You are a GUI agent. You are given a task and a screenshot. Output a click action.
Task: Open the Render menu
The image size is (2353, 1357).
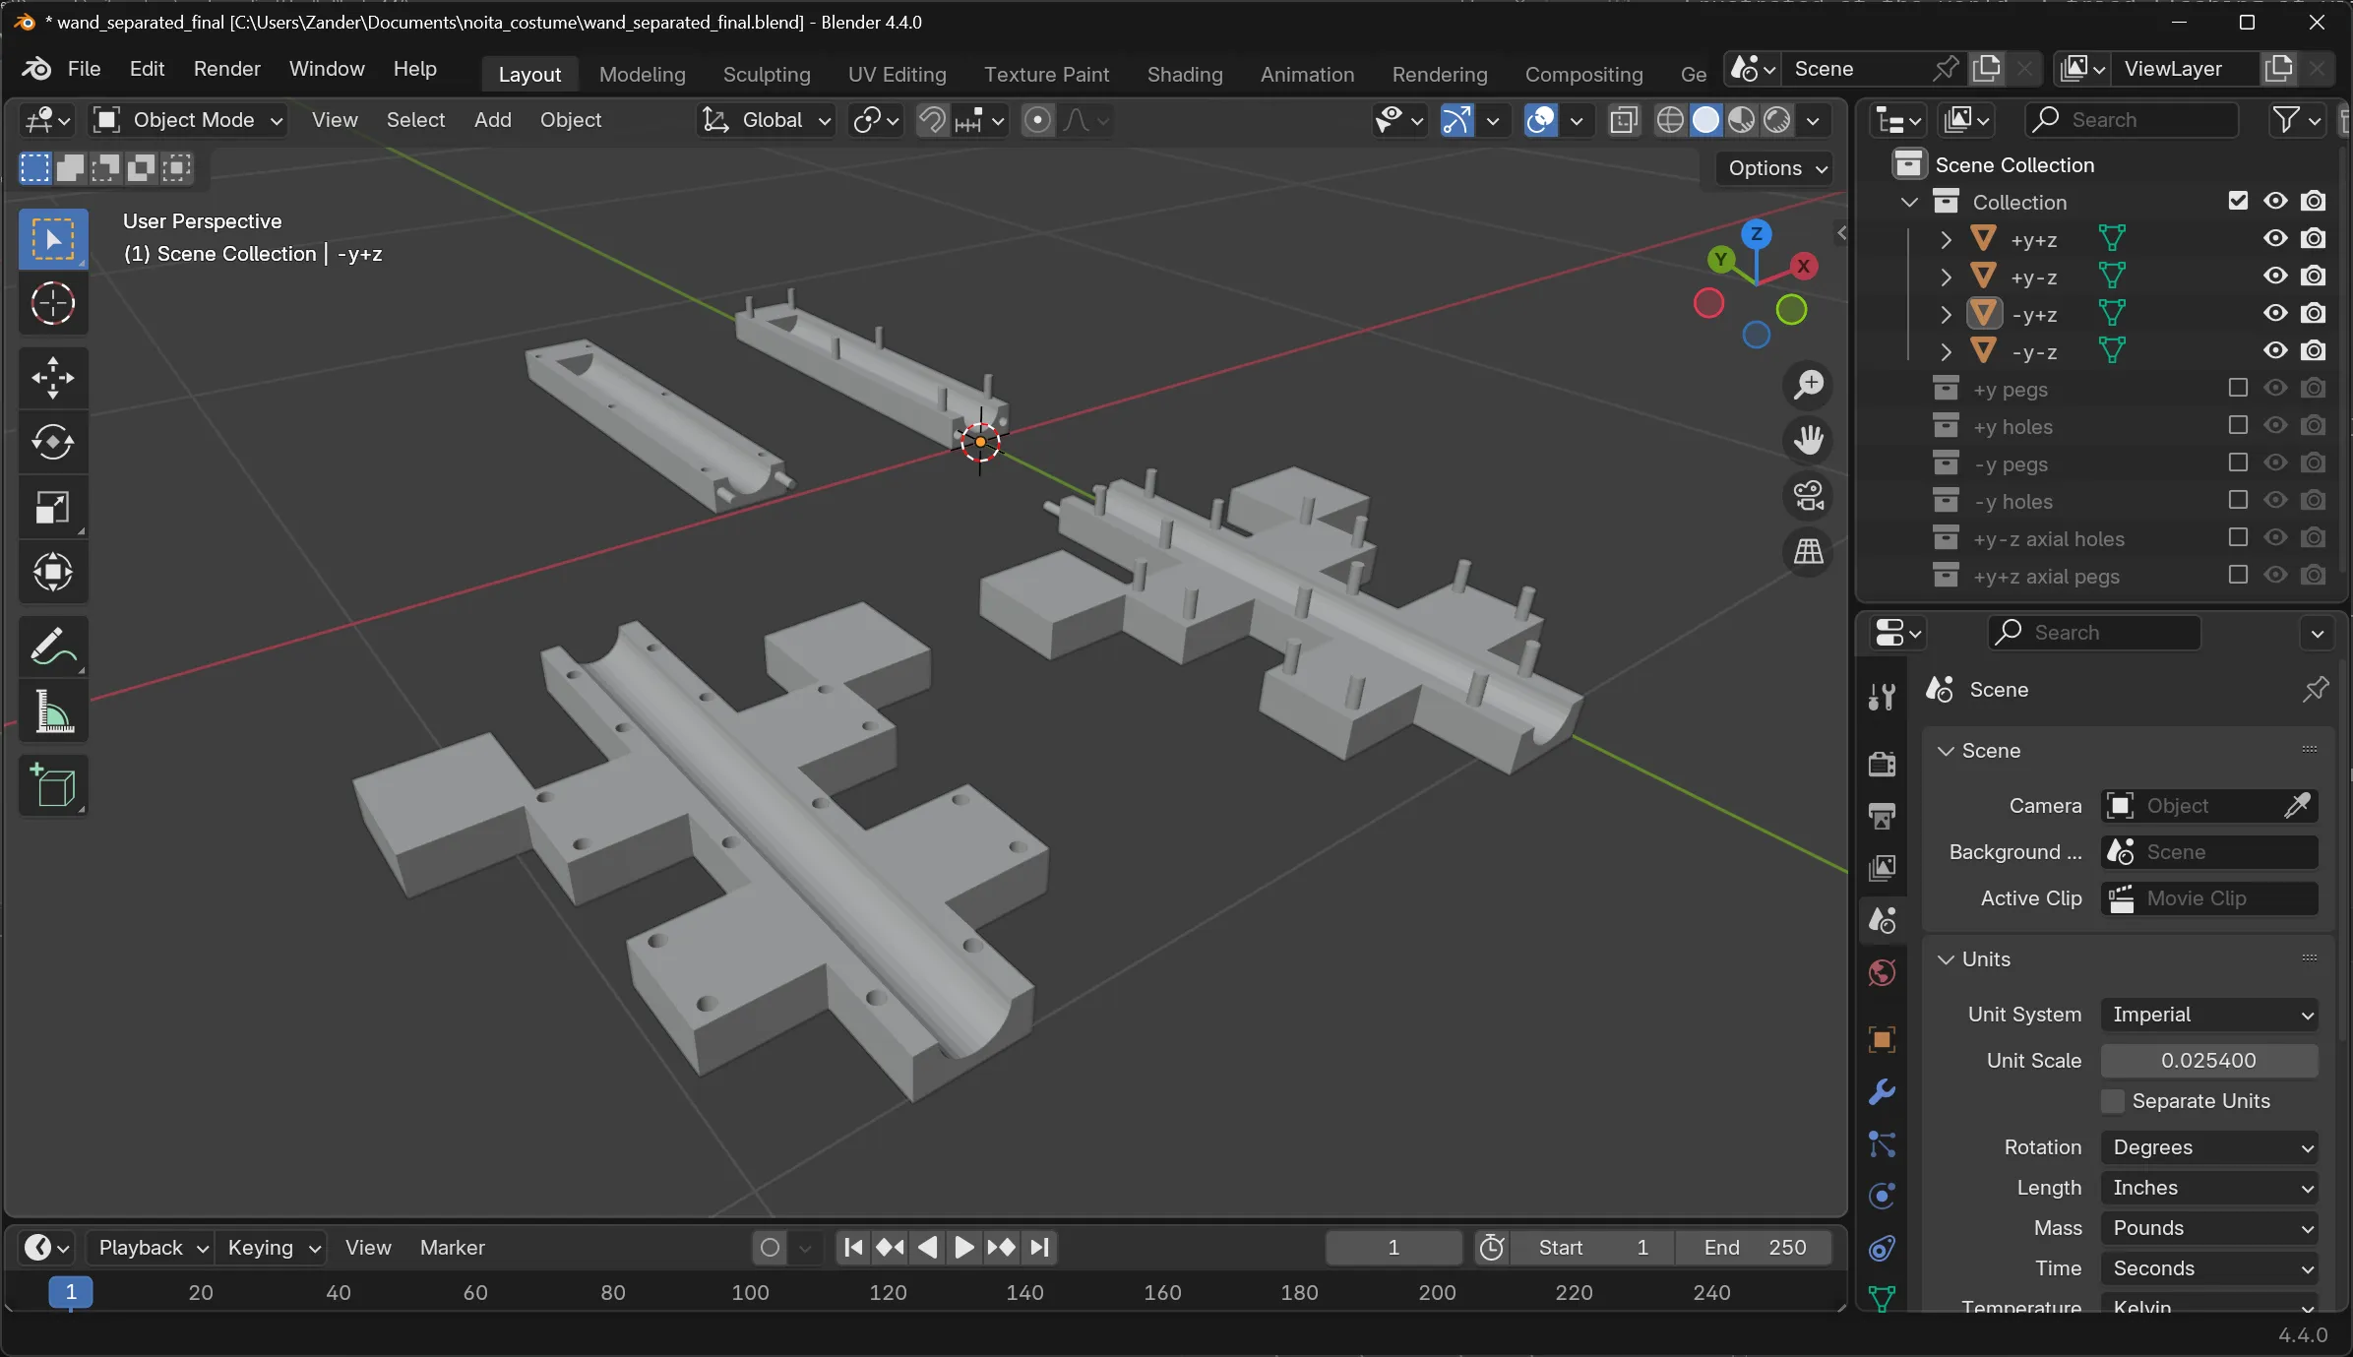tap(227, 68)
